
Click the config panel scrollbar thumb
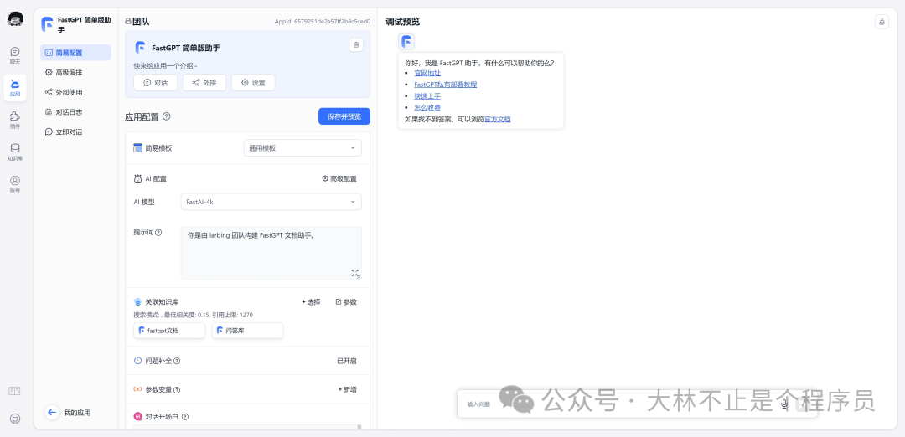tap(359, 427)
